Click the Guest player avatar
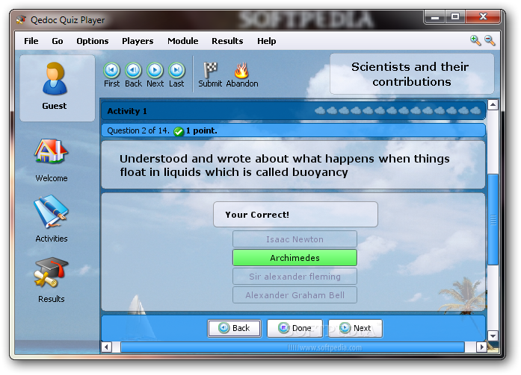 pyautogui.click(x=55, y=79)
